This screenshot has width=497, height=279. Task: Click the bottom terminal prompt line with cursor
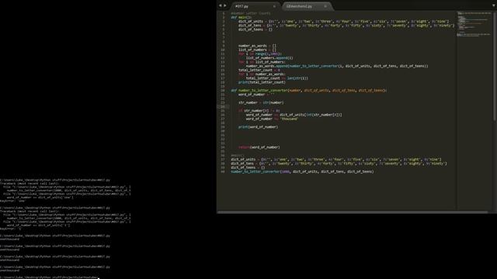pos(50,277)
